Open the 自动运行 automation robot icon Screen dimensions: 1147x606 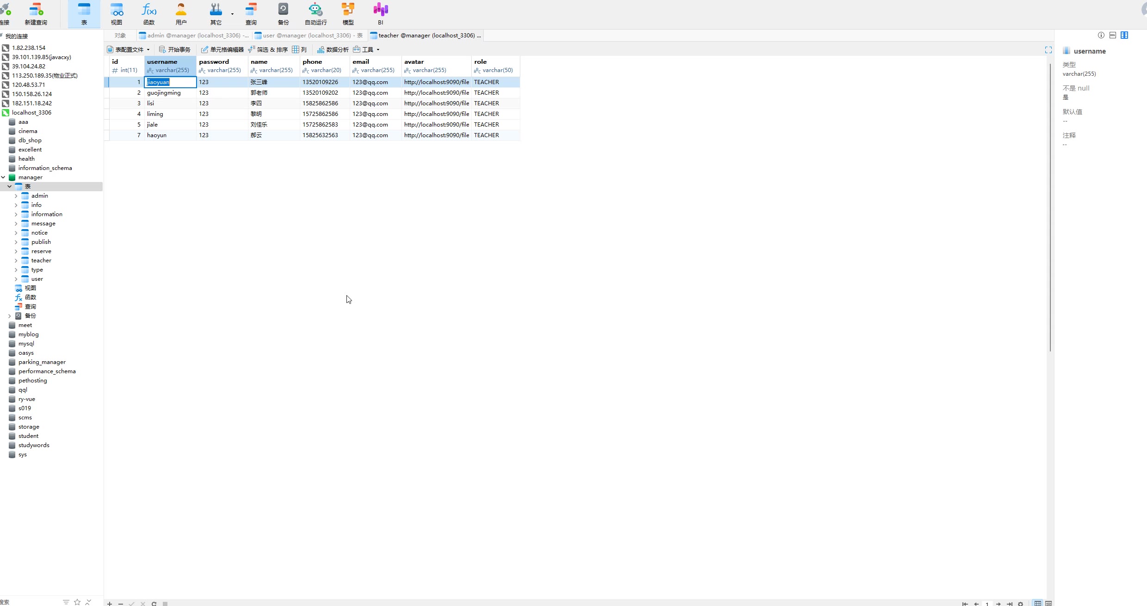tap(315, 14)
